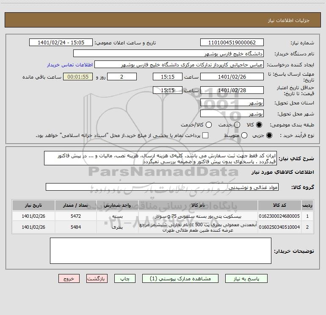This screenshot has width=326, height=315.
Task: Select the خدمت radio button
Action: coord(237,125)
